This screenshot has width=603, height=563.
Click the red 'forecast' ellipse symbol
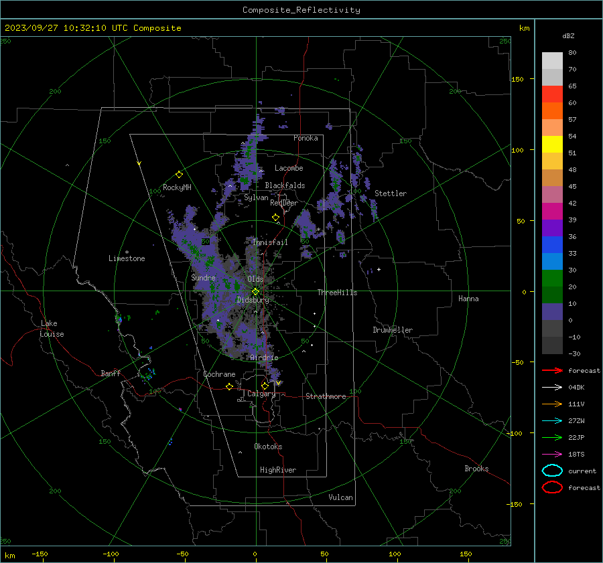point(552,487)
